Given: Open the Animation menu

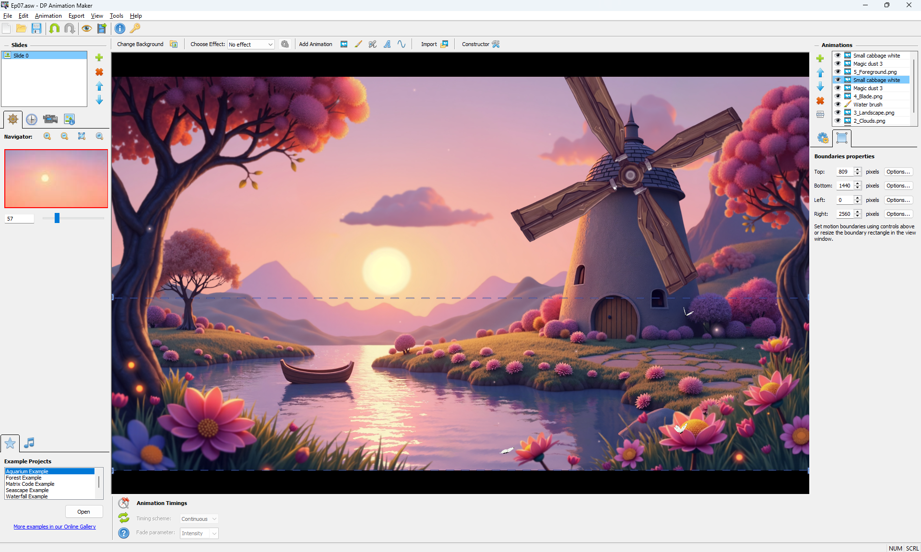Looking at the screenshot, I should (48, 16).
